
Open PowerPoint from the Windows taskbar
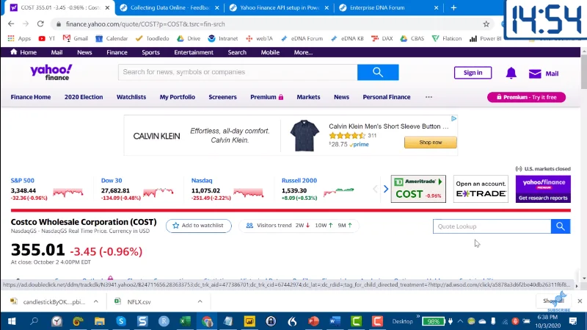314,321
